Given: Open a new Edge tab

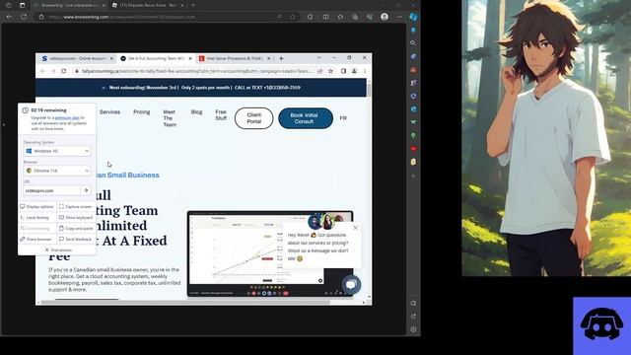Looking at the screenshot, I should tap(193, 5).
